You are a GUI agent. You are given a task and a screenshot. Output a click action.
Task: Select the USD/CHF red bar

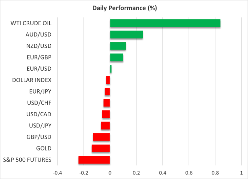click(107, 103)
